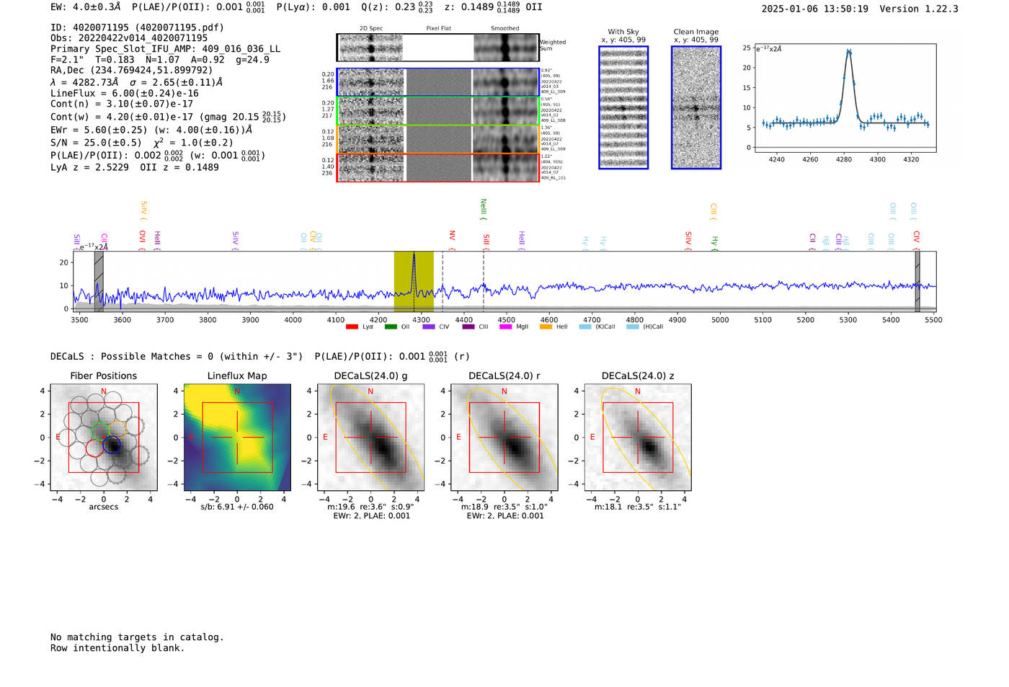The height and width of the screenshot is (687, 1009).
Task: Click 'No matching targets in catalog.' text
Action: click(x=137, y=637)
